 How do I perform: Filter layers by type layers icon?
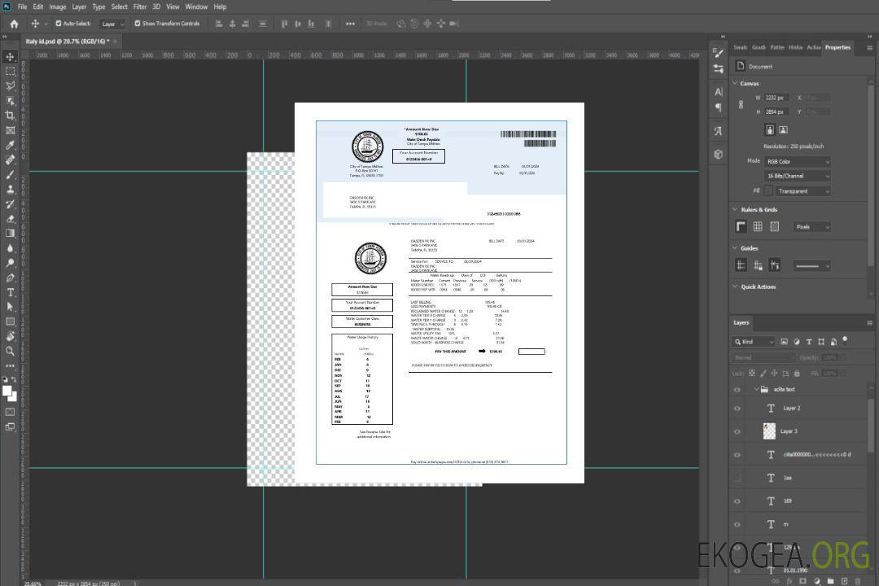[x=811, y=342]
